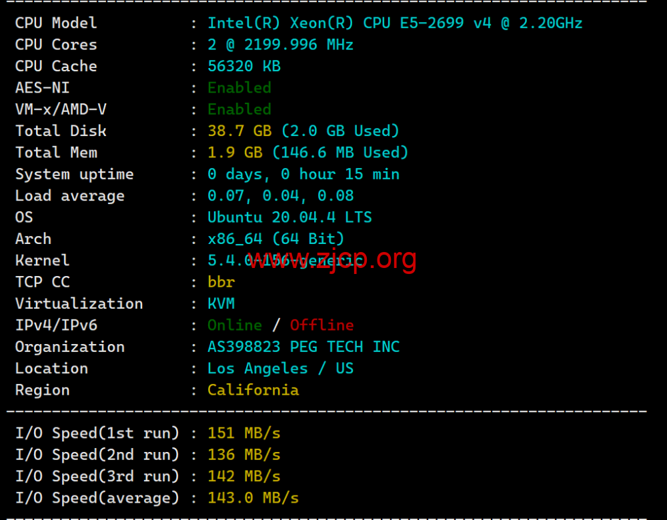Click the red Offline IPv6 status
Image resolution: width=667 pixels, height=520 pixels.
[322, 325]
